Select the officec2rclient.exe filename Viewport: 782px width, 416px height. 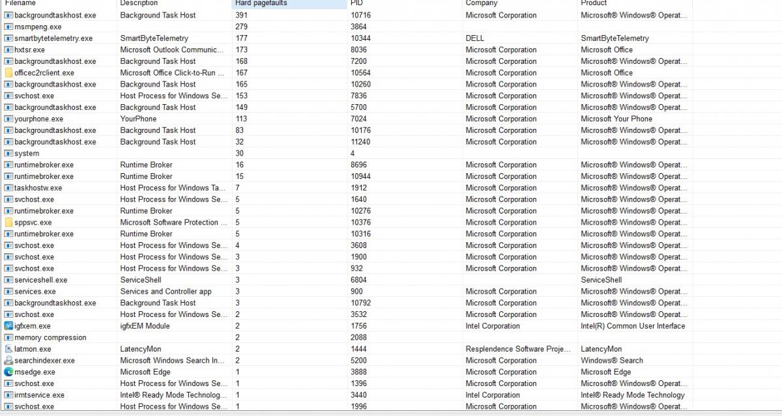tap(44, 73)
